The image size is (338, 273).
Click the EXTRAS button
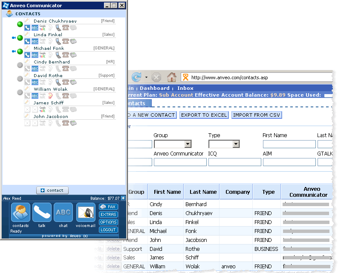108,214
